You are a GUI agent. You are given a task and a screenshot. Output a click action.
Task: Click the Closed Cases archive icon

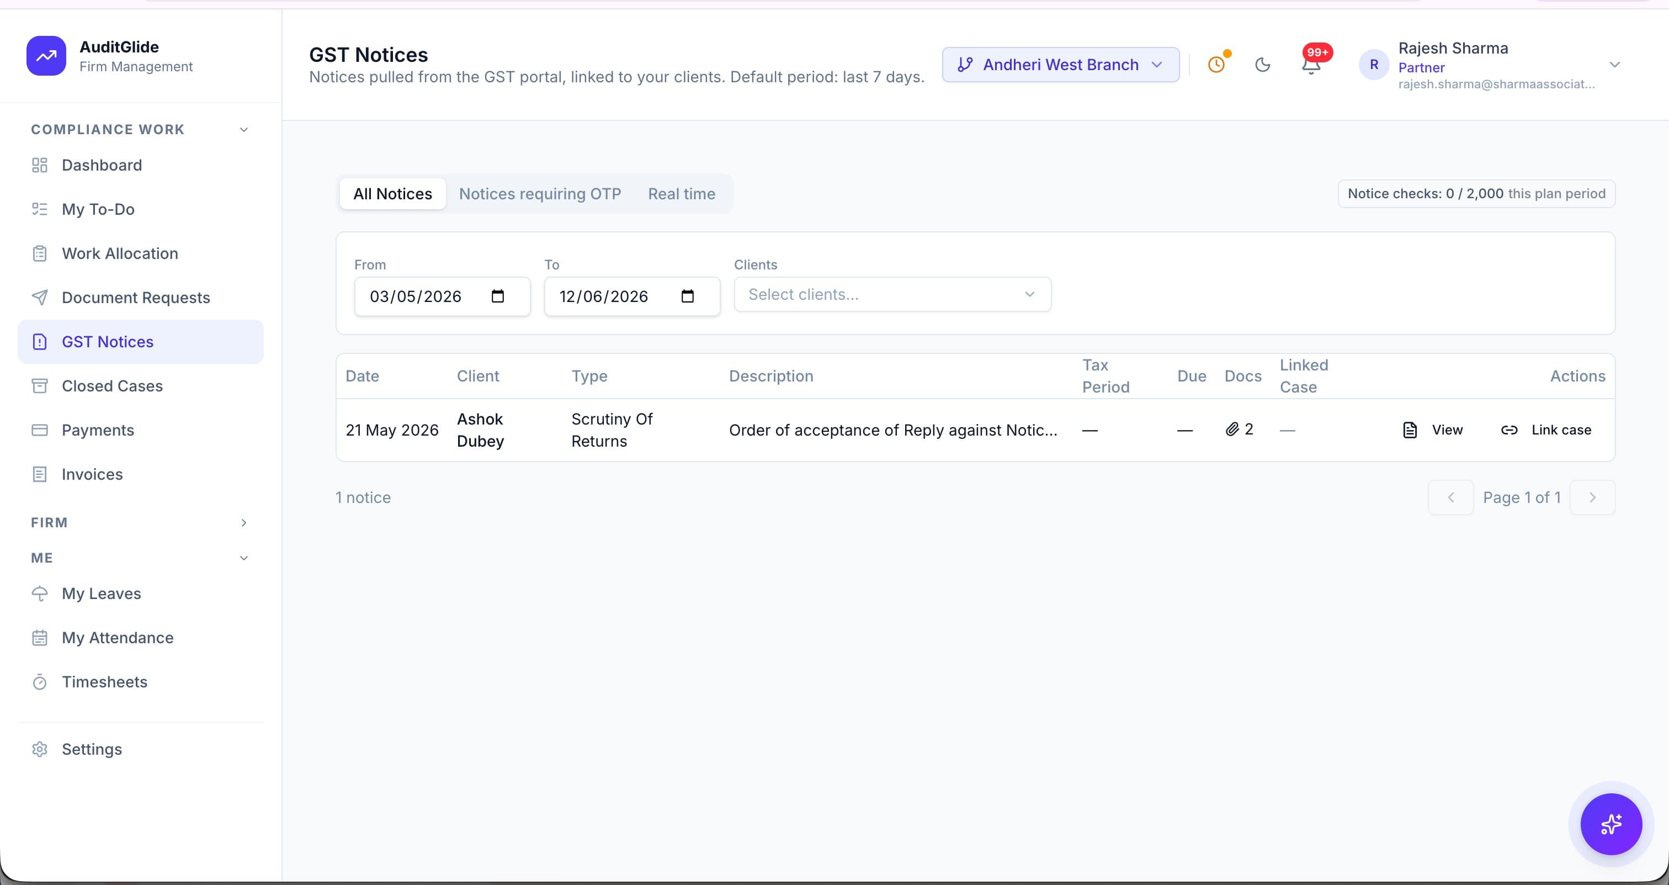40,385
